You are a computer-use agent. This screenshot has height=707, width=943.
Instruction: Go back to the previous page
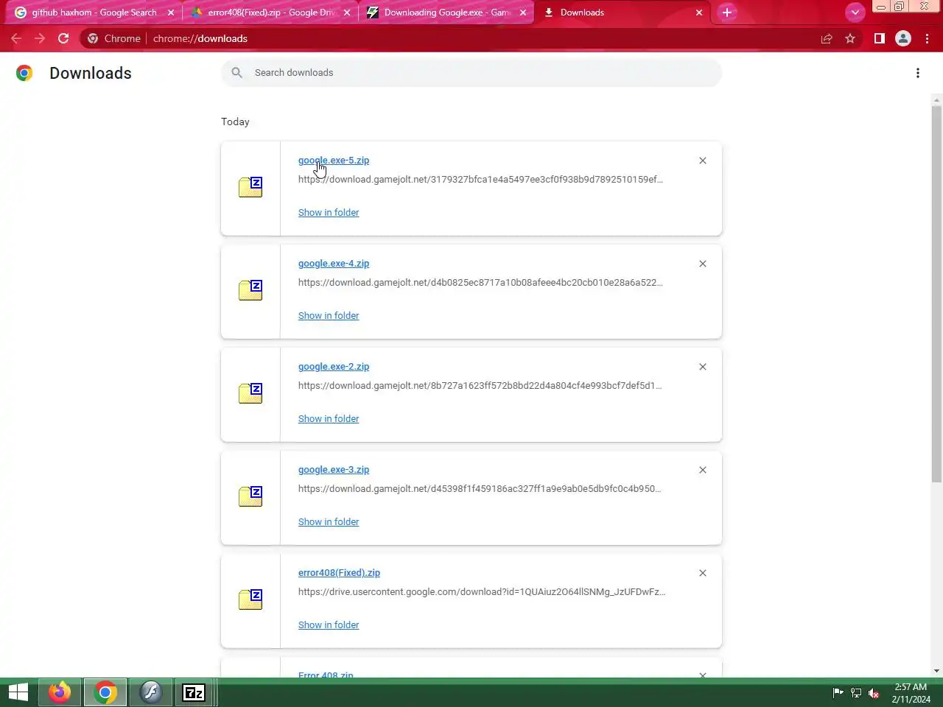16,38
